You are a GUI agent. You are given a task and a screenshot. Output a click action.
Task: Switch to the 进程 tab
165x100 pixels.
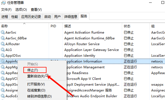5,17
